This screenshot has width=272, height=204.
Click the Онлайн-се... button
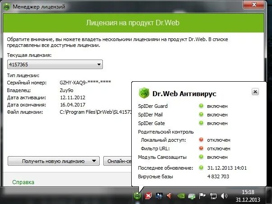pyautogui.click(x=118, y=161)
